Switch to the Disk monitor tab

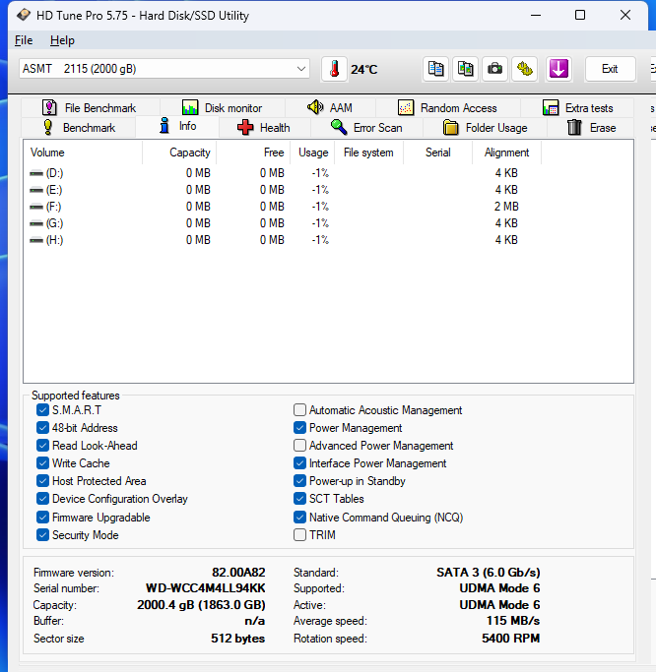(223, 107)
